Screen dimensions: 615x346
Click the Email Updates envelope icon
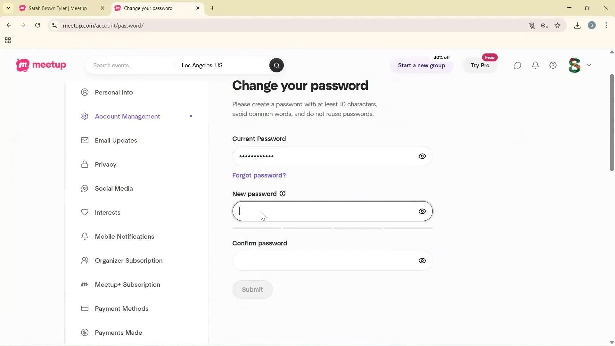85,140
